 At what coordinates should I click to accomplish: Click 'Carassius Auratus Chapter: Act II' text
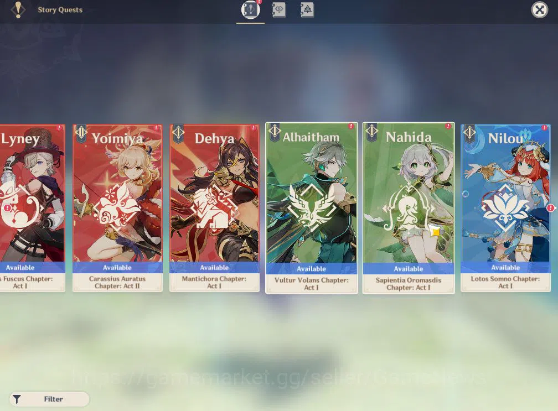[117, 282]
